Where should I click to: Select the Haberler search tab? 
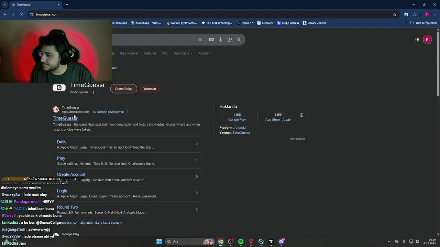coord(150,53)
